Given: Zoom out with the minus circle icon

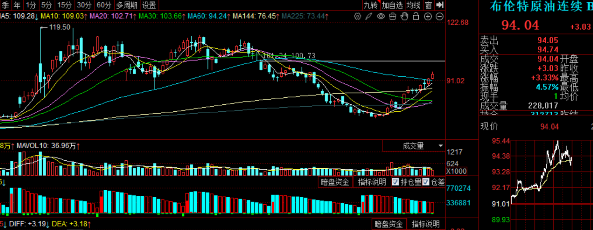Looking at the screenshot, I should point(439,16).
